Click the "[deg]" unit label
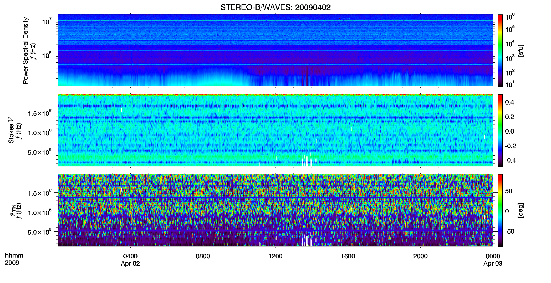The image size is (551, 283). tap(521, 210)
